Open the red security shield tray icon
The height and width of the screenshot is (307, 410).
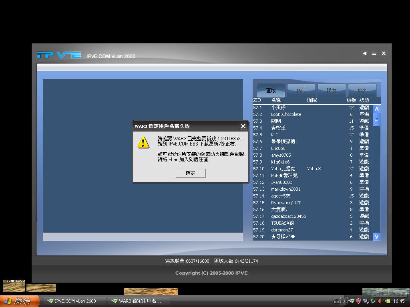point(358,301)
